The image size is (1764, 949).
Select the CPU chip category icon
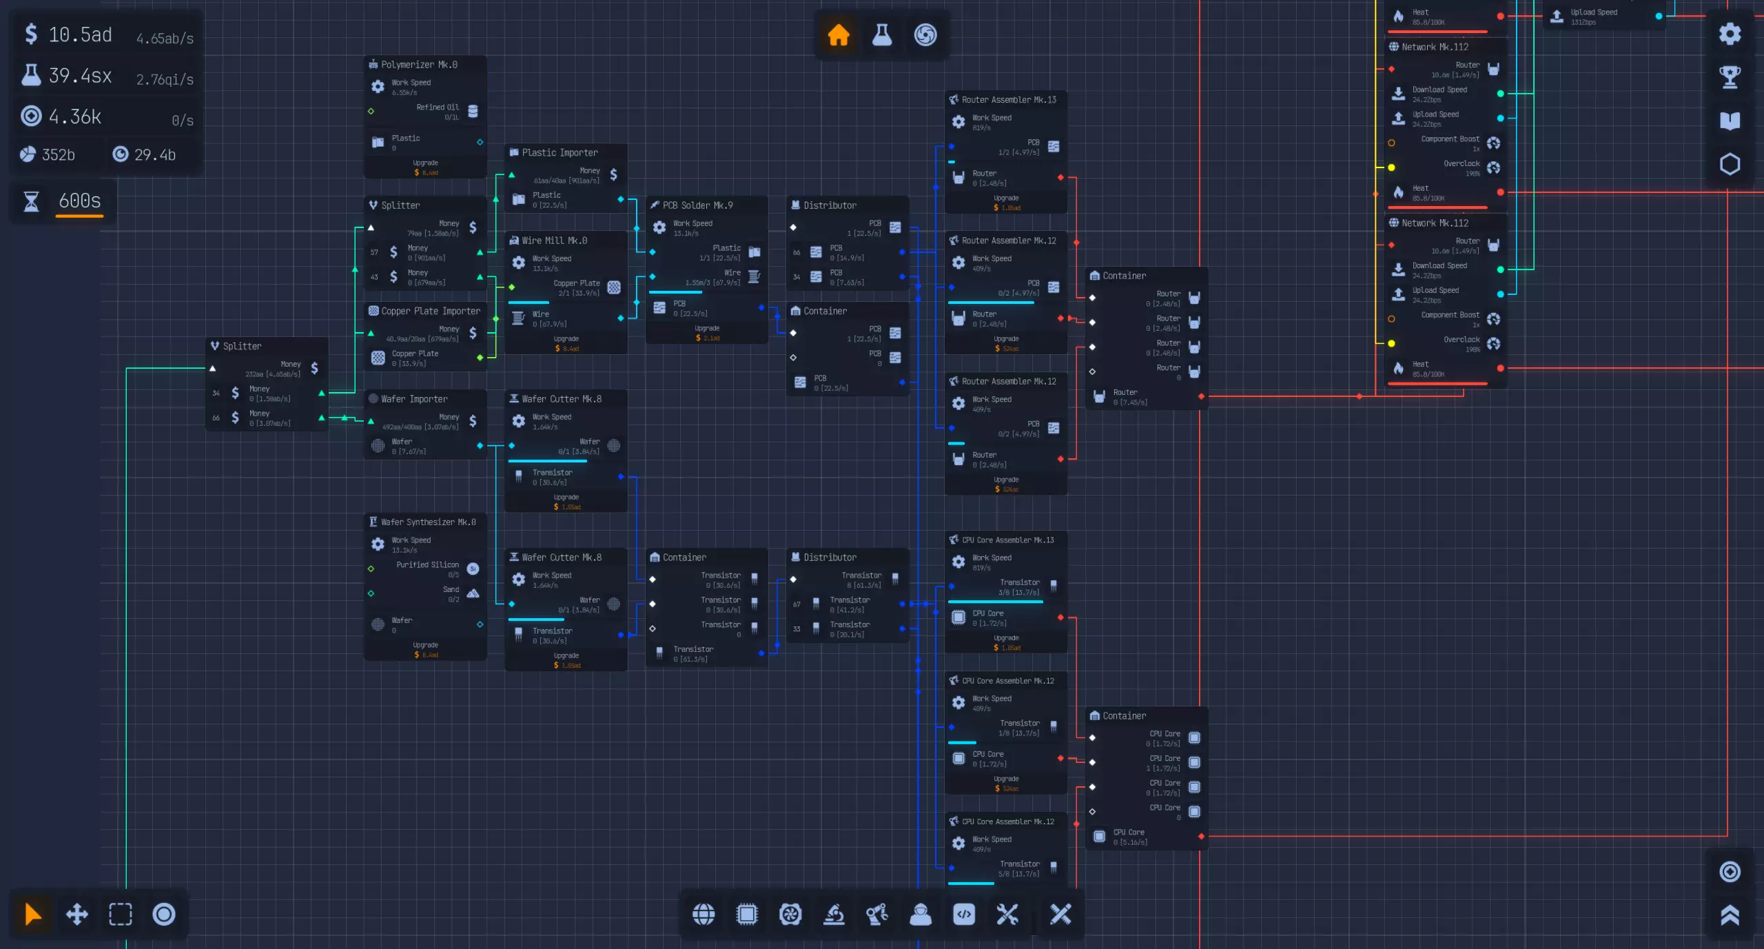(x=747, y=915)
